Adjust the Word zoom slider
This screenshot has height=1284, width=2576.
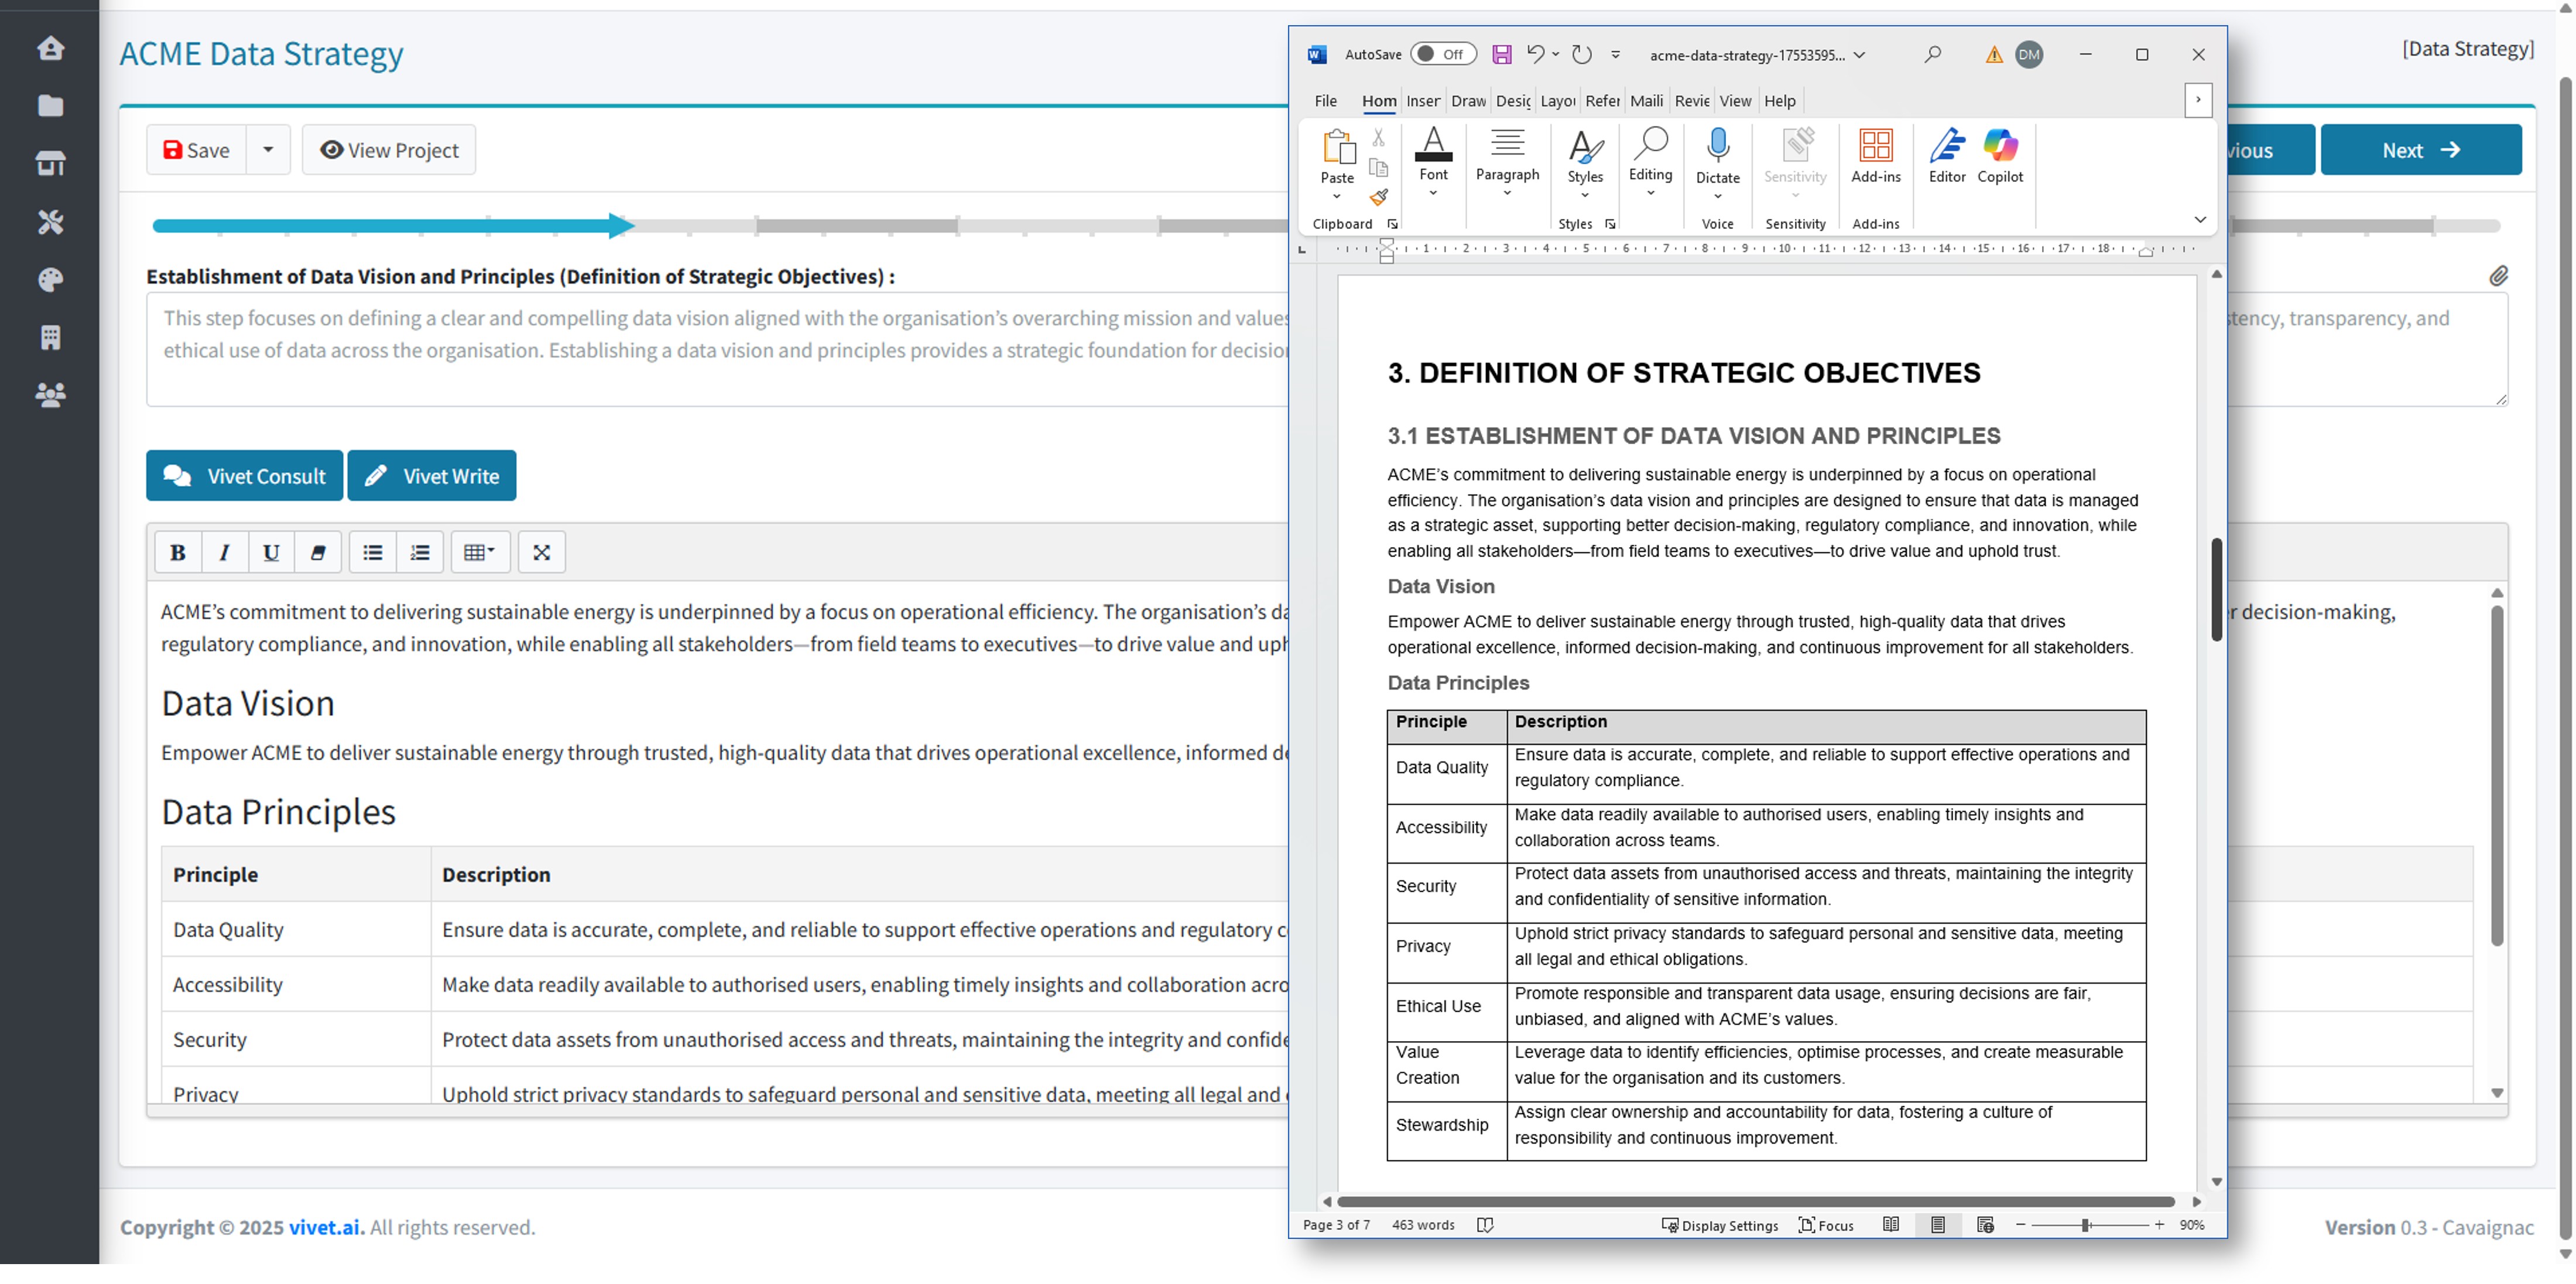2085,1225
